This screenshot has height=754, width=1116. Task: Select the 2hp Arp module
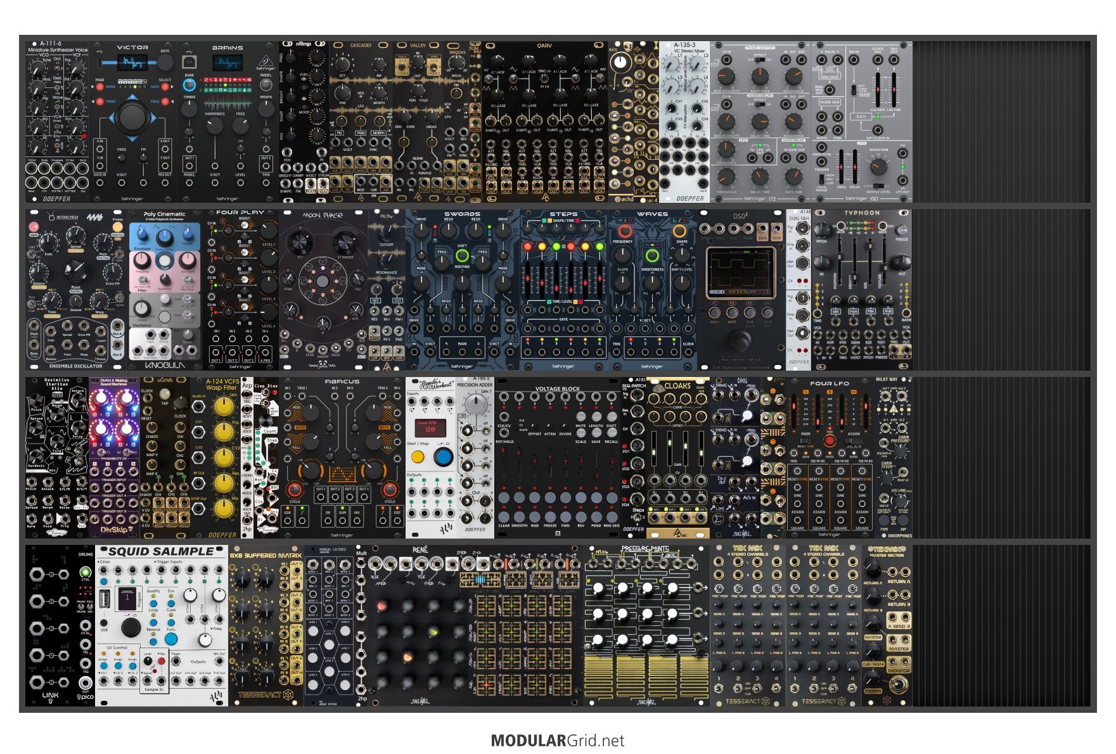247,457
